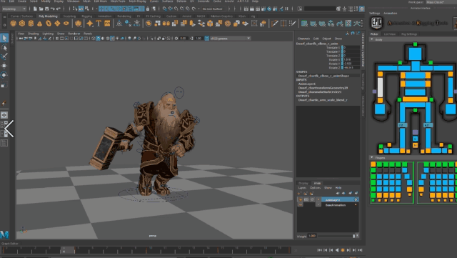Click the Epic Games logo icon
This screenshot has width=457, height=258.
click(376, 24)
